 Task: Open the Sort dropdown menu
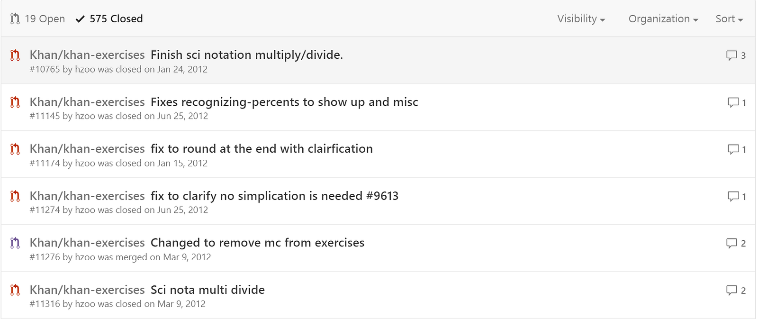click(729, 19)
